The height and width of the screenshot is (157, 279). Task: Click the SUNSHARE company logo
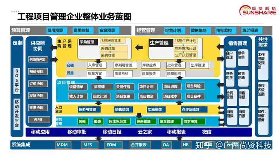258,11
